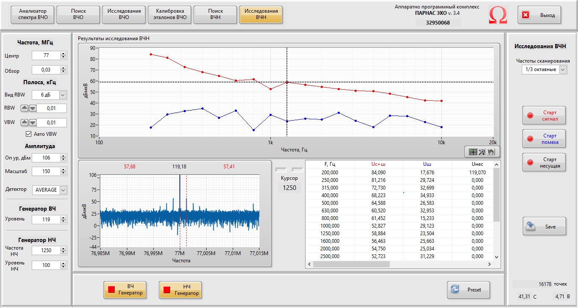
Task: Toggle the Старт сигнал measurement button
Action: 544,116
